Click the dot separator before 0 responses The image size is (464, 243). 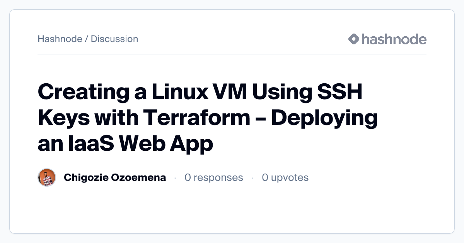pyautogui.click(x=175, y=178)
